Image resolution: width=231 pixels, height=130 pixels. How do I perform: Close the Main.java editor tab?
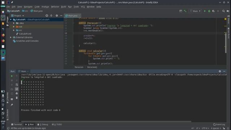(x=79, y=16)
